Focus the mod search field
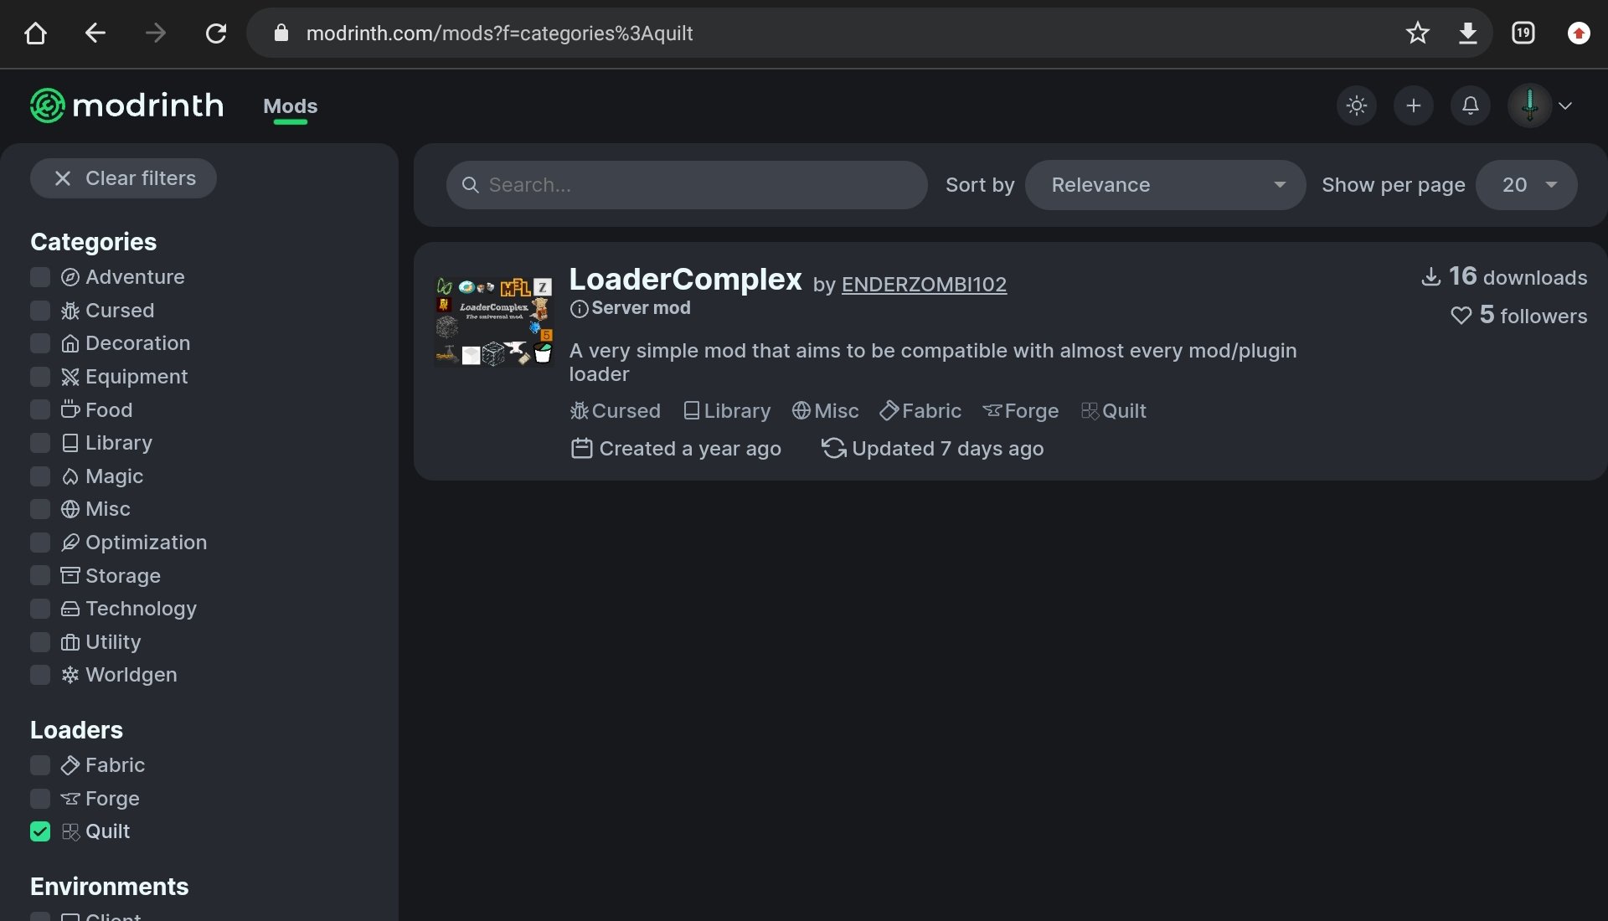1608x921 pixels. [x=687, y=185]
